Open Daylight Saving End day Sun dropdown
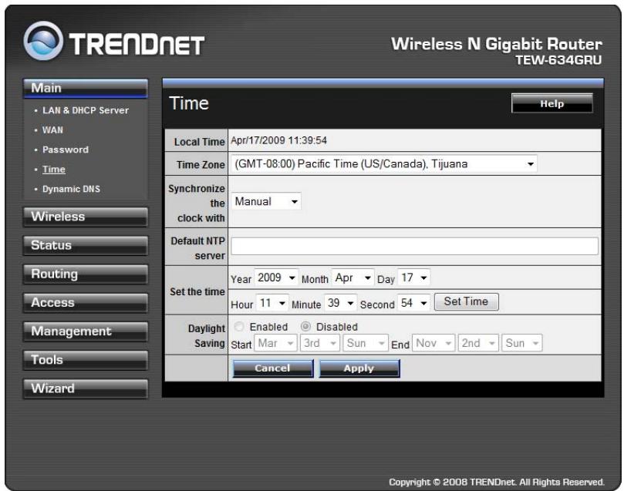624x491 pixels. [521, 343]
